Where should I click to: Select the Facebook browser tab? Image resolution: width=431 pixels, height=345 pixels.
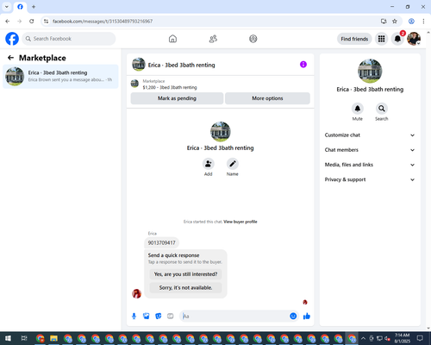click(20, 7)
